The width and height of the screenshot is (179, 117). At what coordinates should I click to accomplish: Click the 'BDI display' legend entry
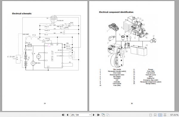click(117, 77)
